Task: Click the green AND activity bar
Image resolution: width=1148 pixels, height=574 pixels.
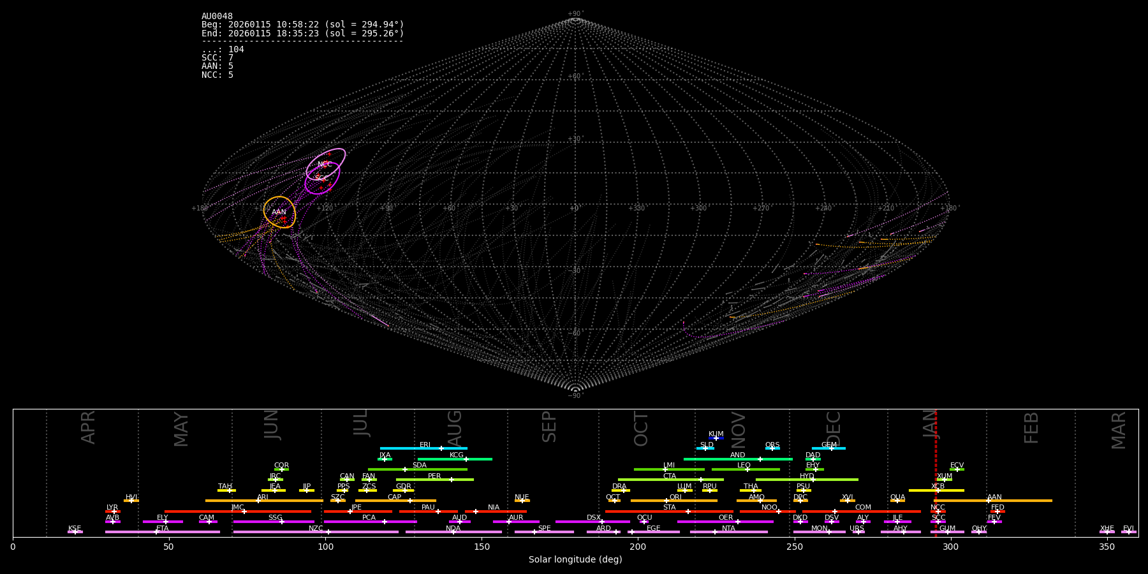Action: tap(738, 459)
